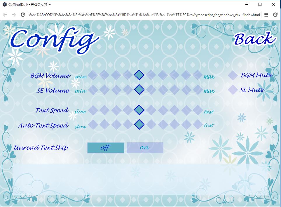Set SE Volume to seventh diamond
281x207 pixels.
163,90
